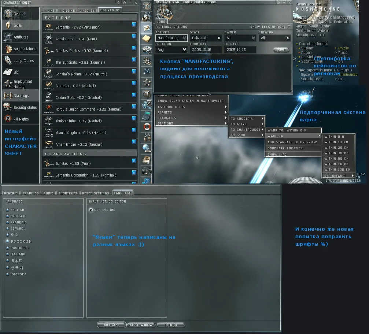Open Chat Channels people icon
The image size is (369, 334).
click(147, 138)
